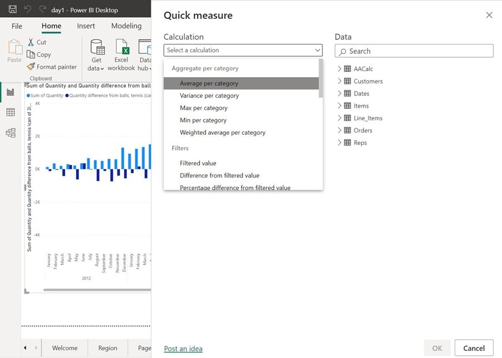Viewport: 502px width, 358px height.
Task: Open the Get data dropdown arrow
Action: (102, 69)
